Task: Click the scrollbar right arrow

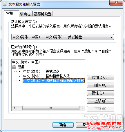Action: (x=82, y=108)
